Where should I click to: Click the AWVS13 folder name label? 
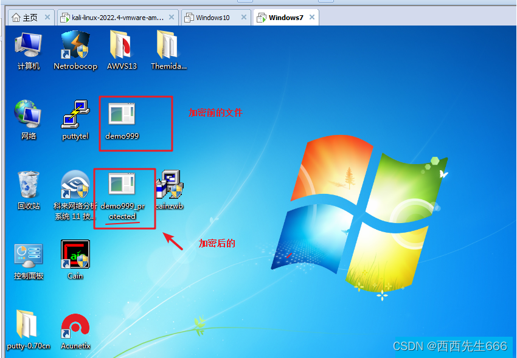(x=122, y=66)
